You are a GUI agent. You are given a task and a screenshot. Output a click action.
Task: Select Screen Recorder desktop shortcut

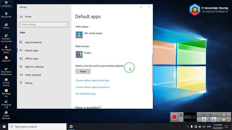click(x=6, y=115)
